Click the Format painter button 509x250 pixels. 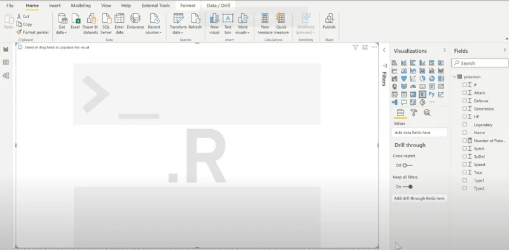click(33, 32)
